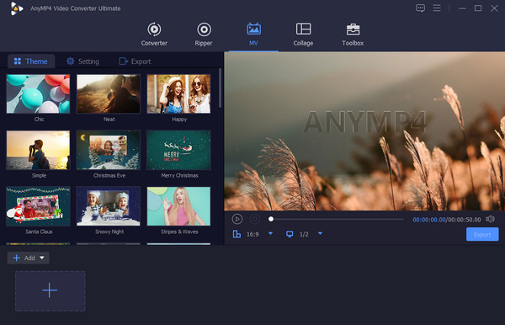Select the Merry Christmas theme thumbnail
The image size is (505, 325).
coord(178,150)
